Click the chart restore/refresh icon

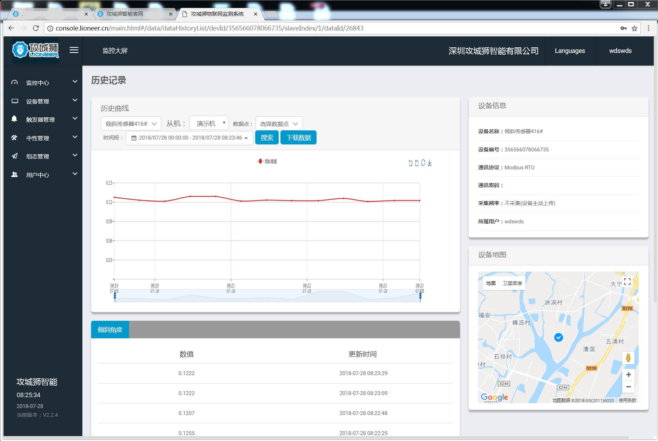(423, 163)
